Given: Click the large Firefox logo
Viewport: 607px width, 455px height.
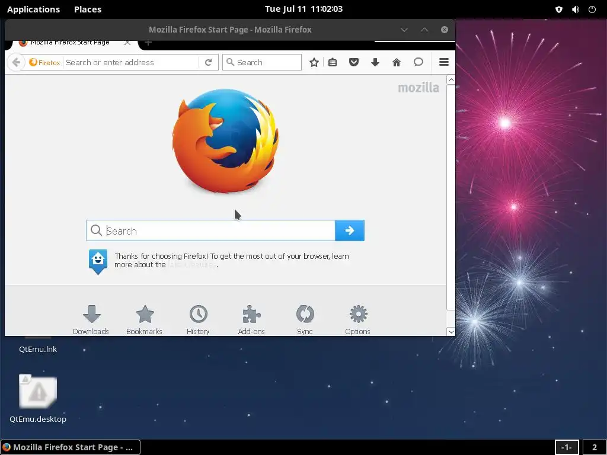Looking at the screenshot, I should tap(225, 141).
